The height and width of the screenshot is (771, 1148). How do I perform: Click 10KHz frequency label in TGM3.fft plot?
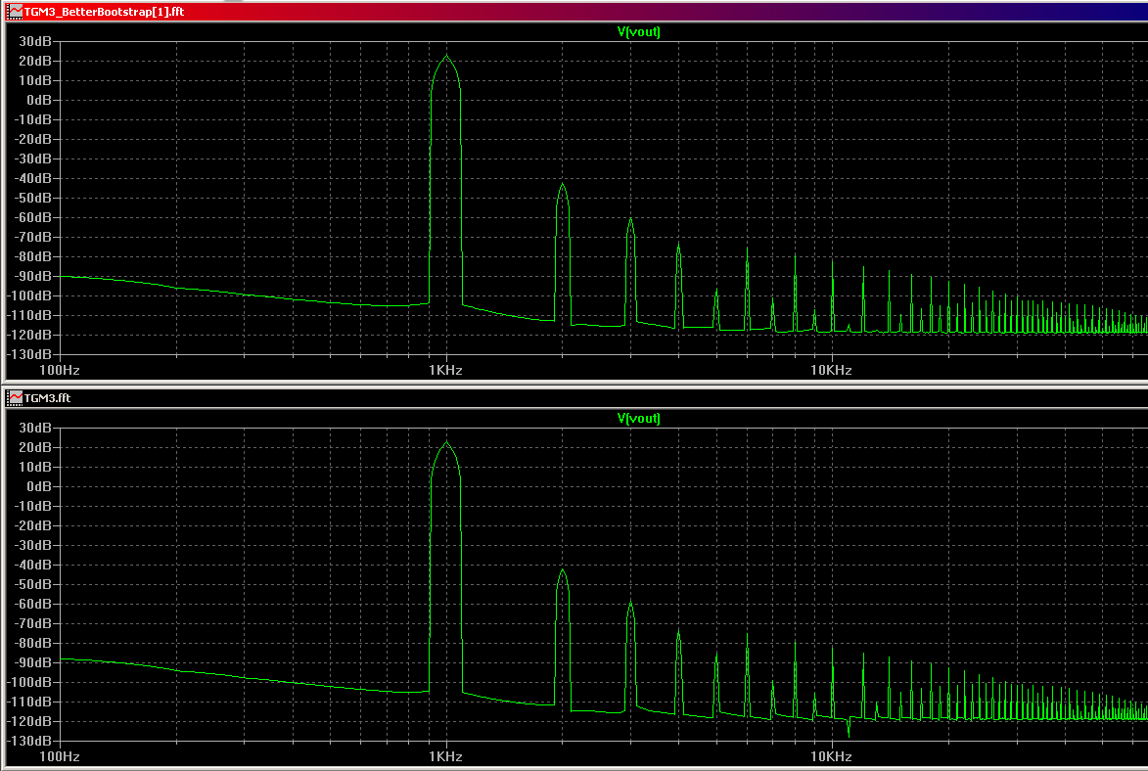click(x=831, y=756)
